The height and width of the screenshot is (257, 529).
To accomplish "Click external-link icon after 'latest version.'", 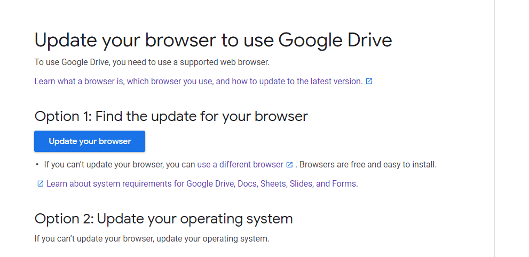I will click(x=369, y=81).
